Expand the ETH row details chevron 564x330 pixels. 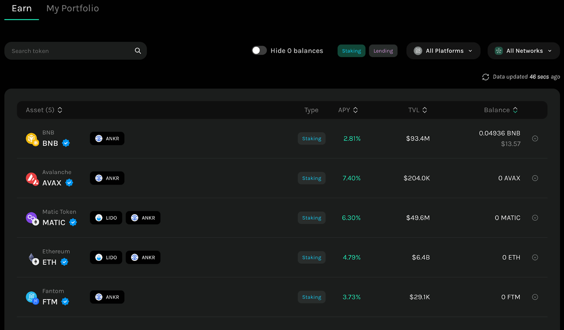535,257
